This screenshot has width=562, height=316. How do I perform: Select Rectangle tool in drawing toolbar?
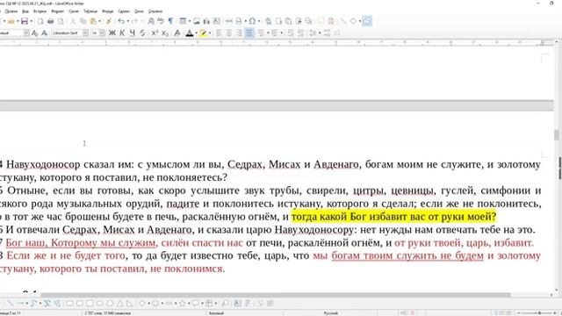pos(69,304)
